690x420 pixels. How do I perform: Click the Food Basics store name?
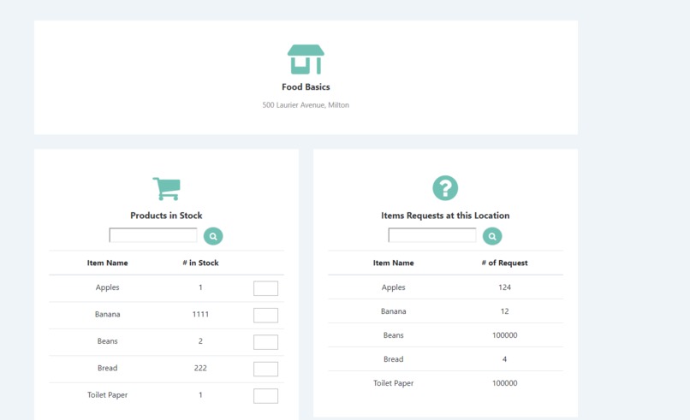306,87
